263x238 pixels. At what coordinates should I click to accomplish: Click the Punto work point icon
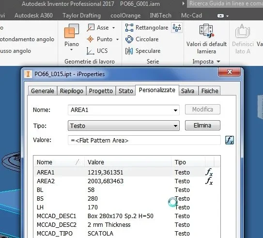pyautogui.click(x=91, y=39)
